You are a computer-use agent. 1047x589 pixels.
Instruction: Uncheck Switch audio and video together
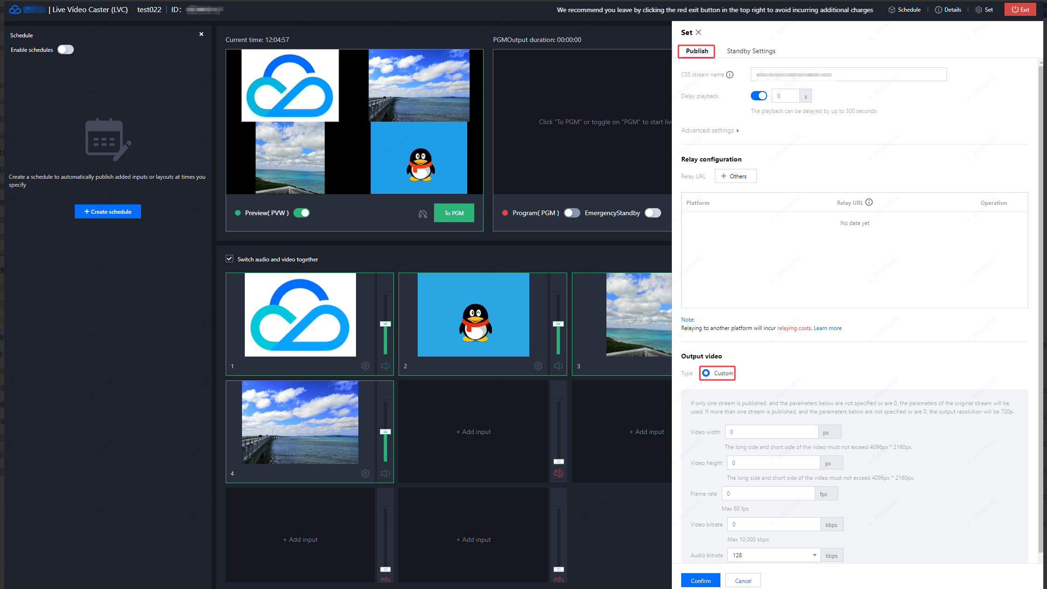229,259
